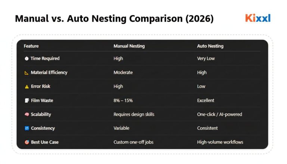
Task: Select the Manual Nesting column header
Action: click(x=129, y=46)
